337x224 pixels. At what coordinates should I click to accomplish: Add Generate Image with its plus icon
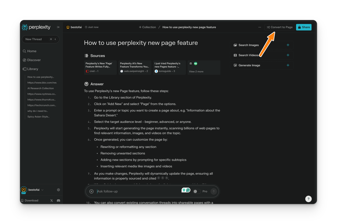click(x=288, y=65)
